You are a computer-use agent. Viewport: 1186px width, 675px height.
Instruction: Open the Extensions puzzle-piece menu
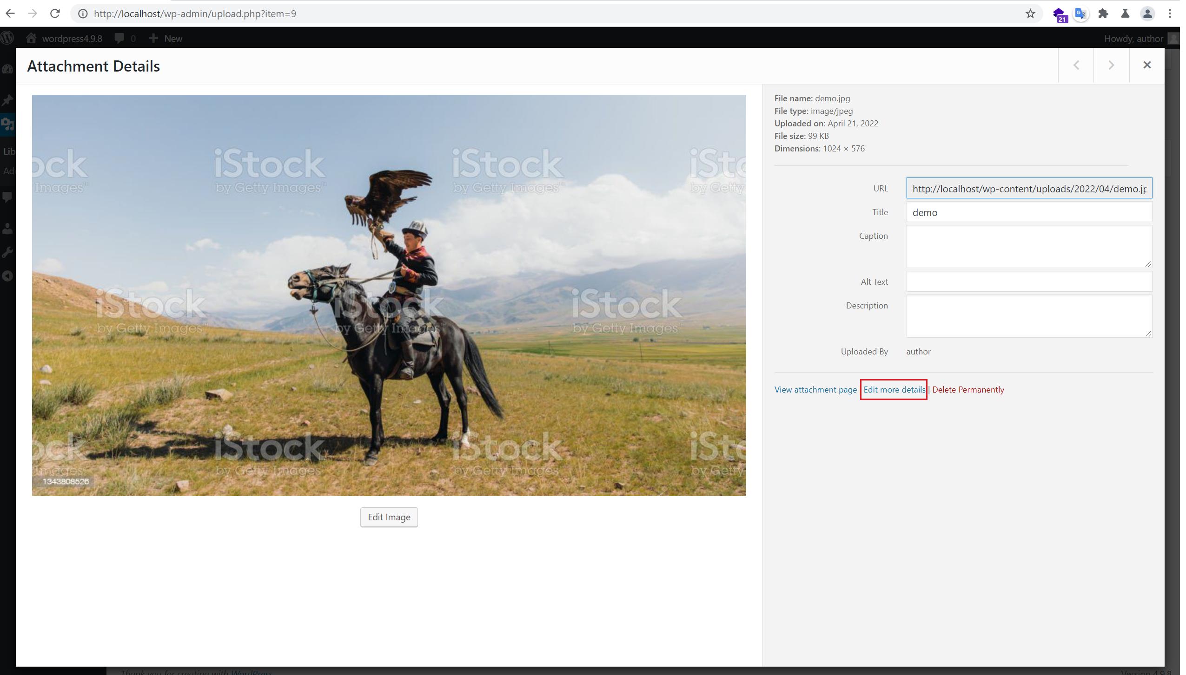tap(1103, 14)
